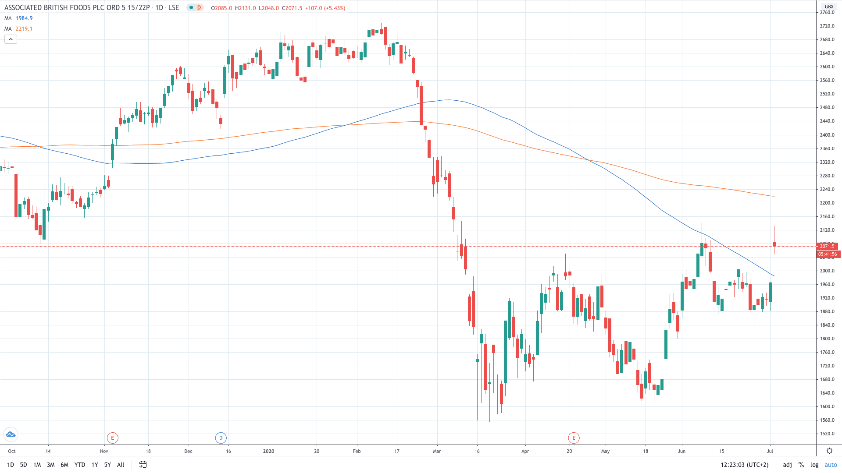Click the All date range button

click(121, 465)
